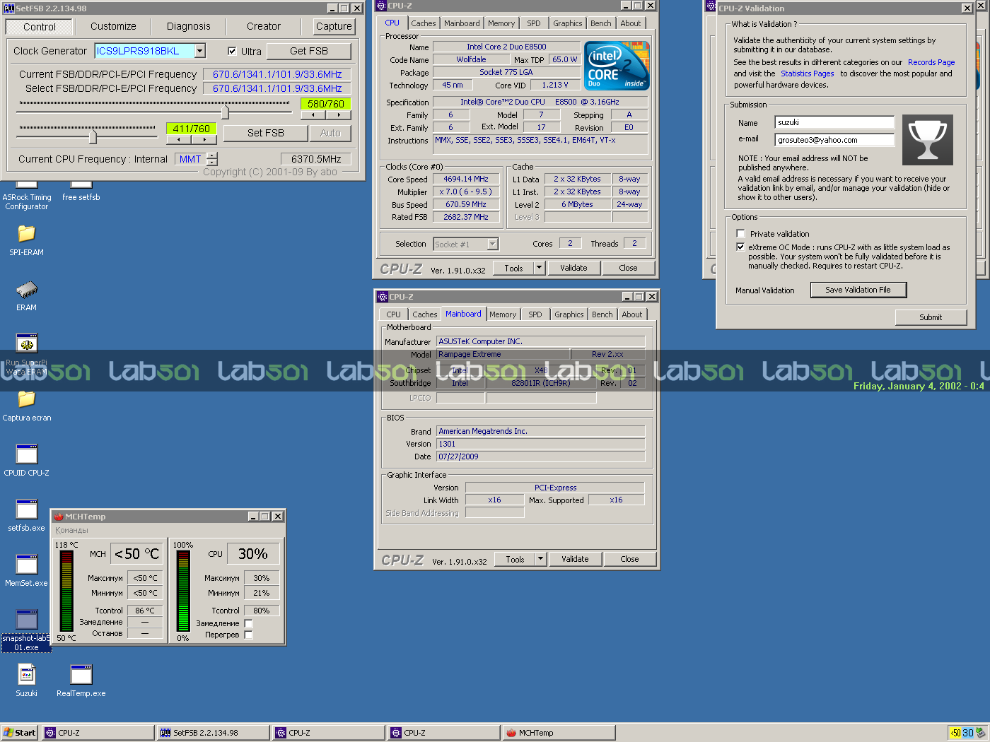Switch to SetFSB Diagnosis tab
This screenshot has width=990, height=742.
tap(189, 26)
